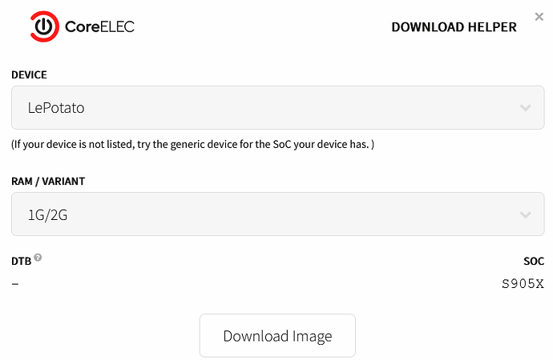Click the chevron arrow in the DEVICE field

tap(526, 107)
